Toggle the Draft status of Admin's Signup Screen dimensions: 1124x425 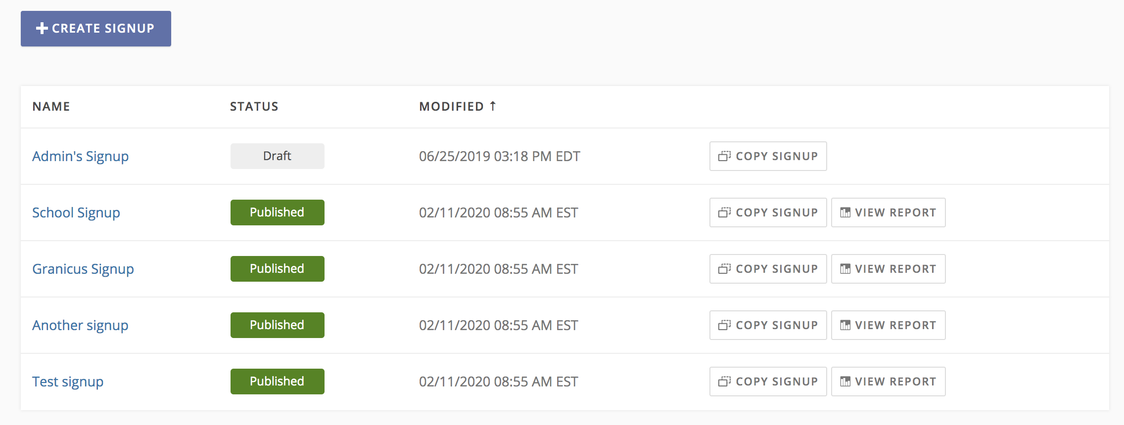pos(277,156)
